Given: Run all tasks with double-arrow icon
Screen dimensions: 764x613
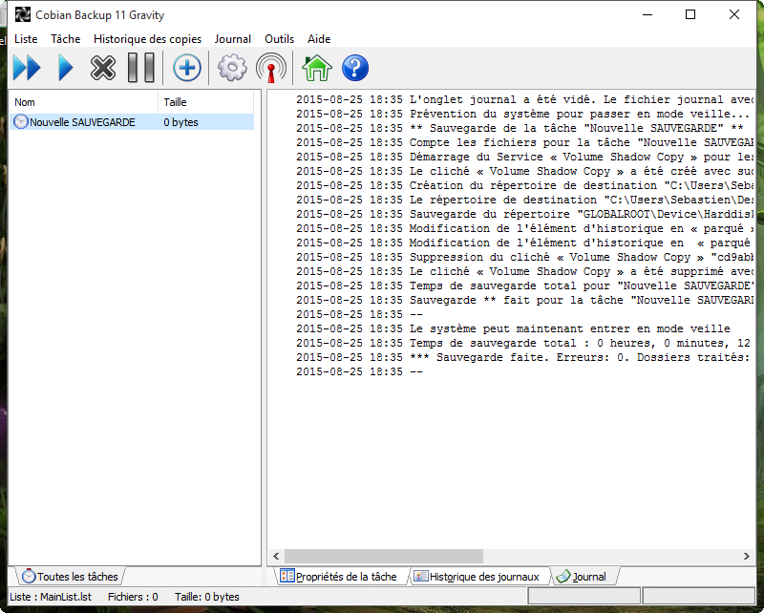Looking at the screenshot, I should click(27, 68).
